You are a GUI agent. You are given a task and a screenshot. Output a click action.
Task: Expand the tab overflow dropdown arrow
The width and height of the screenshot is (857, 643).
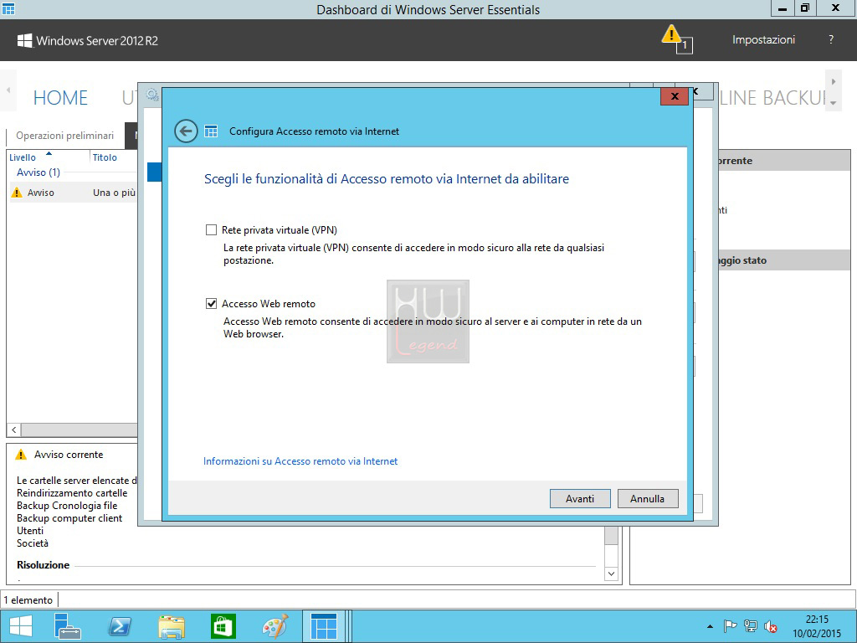tap(833, 103)
